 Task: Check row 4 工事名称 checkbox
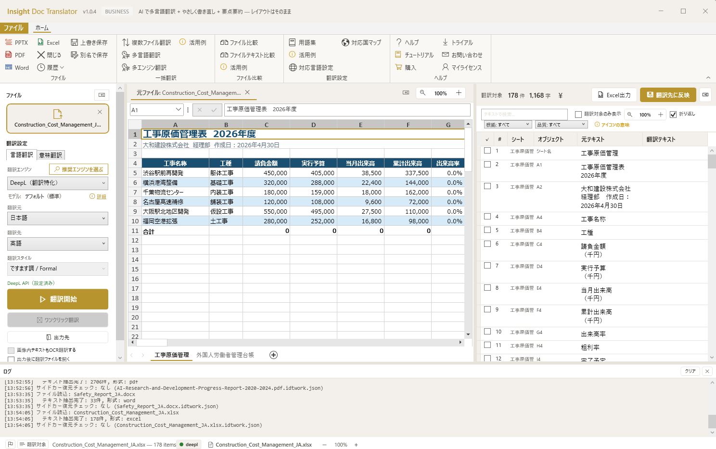coord(487,217)
